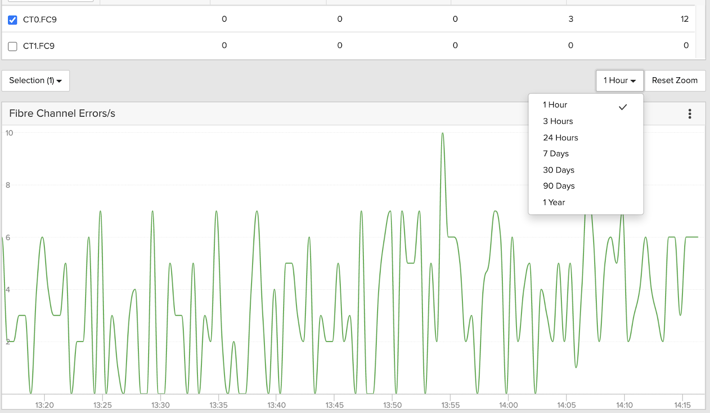The height and width of the screenshot is (413, 710).
Task: Uncheck the CT0.FC9 checkbox
Action: point(13,20)
